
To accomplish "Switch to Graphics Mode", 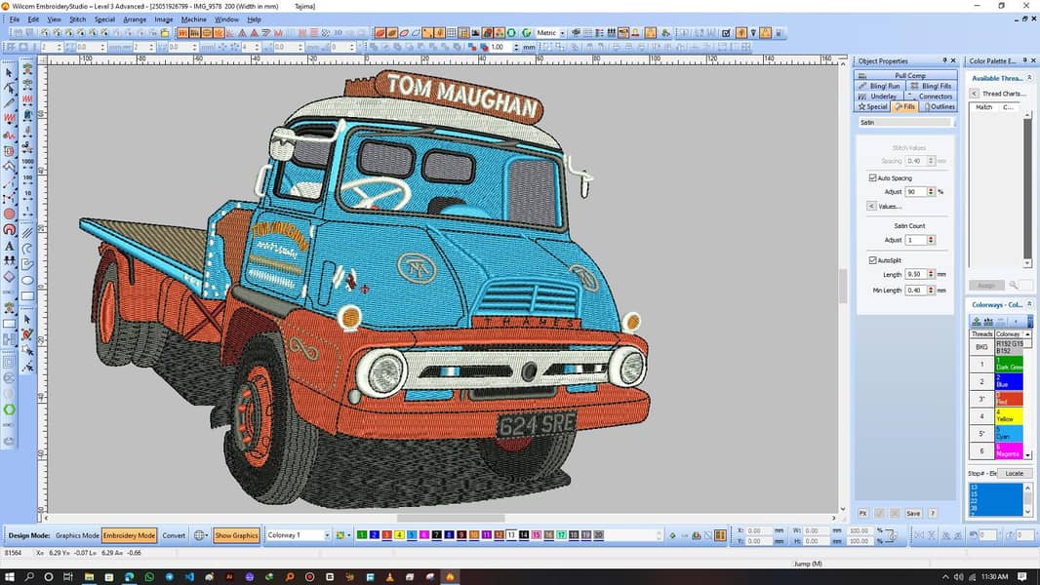I will (x=77, y=535).
